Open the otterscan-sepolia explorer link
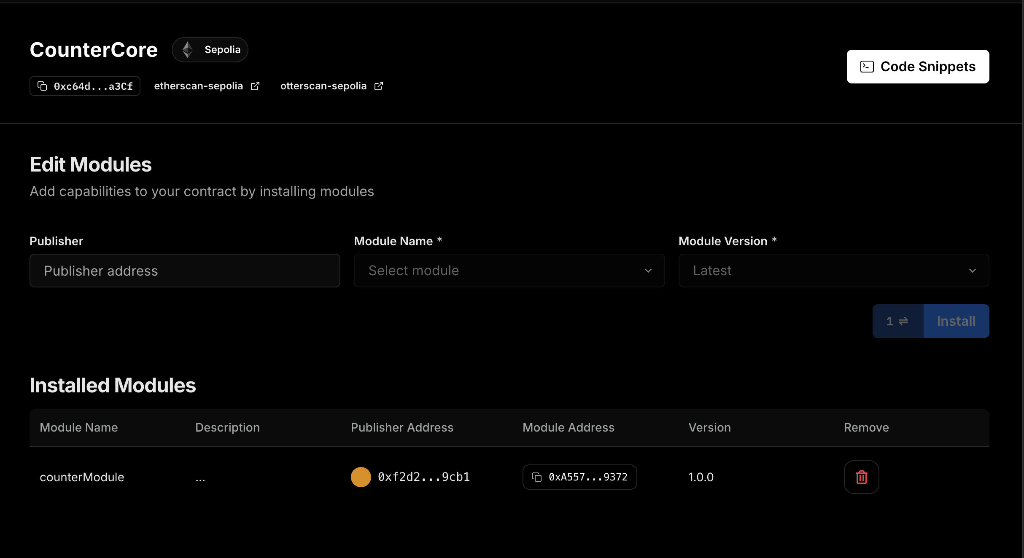Viewport: 1024px width, 558px height. tap(323, 86)
